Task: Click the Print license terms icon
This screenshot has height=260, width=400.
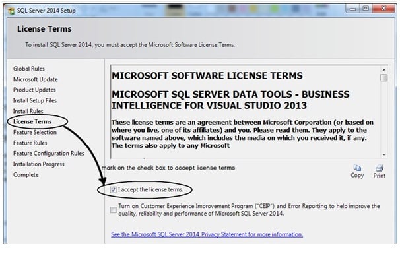Action: (x=380, y=171)
